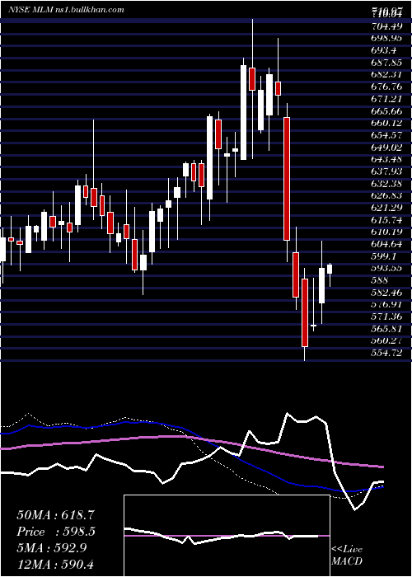412x577 pixels.
Task: Click the 654.57 price axis label
Action: click(387, 135)
